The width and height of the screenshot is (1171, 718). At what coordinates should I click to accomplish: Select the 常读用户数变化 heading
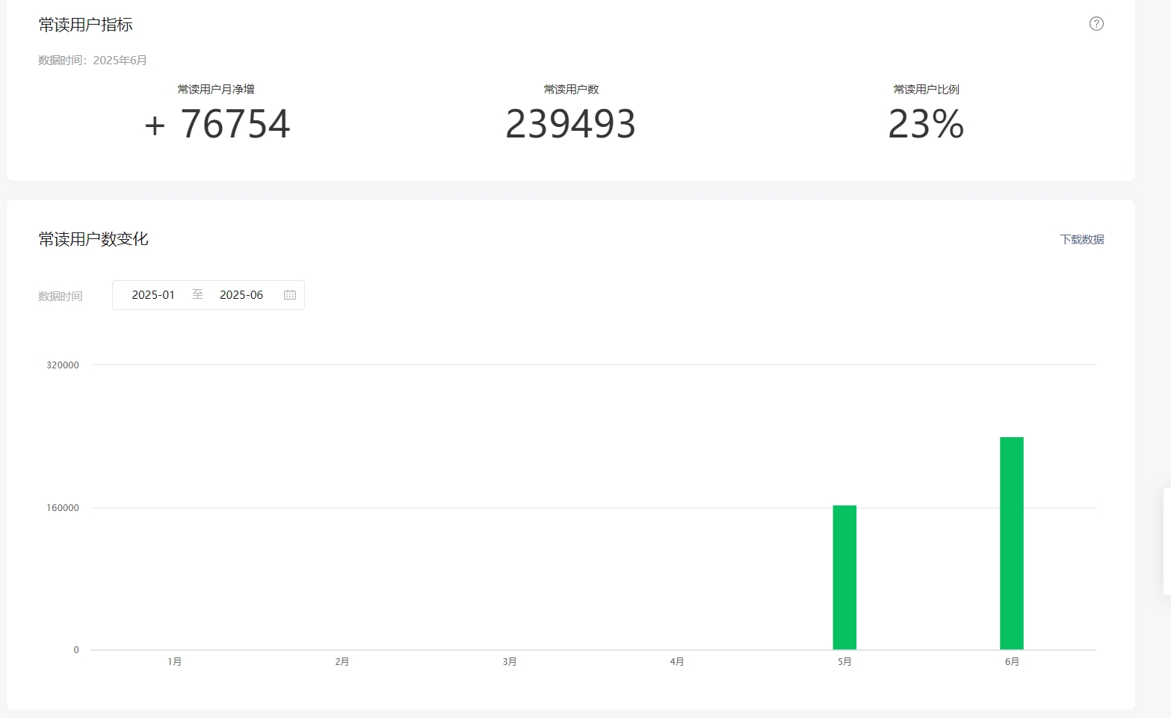93,239
